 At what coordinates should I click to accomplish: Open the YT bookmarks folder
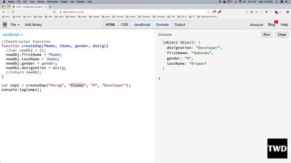192,17
